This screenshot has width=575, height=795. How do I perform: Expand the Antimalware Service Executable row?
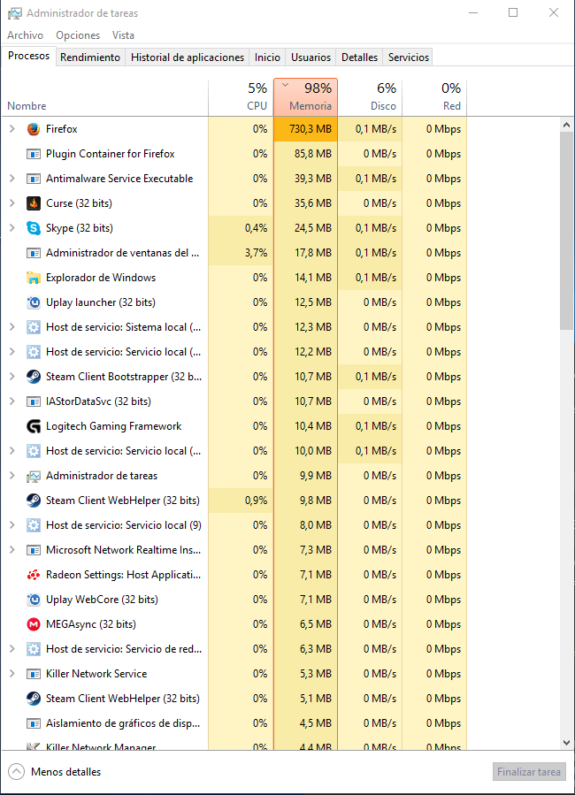[x=12, y=179]
